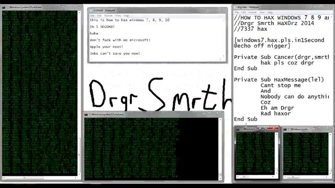Click the line 'Eh am Drgr'
The height and width of the screenshot is (188, 335).
click(277, 108)
